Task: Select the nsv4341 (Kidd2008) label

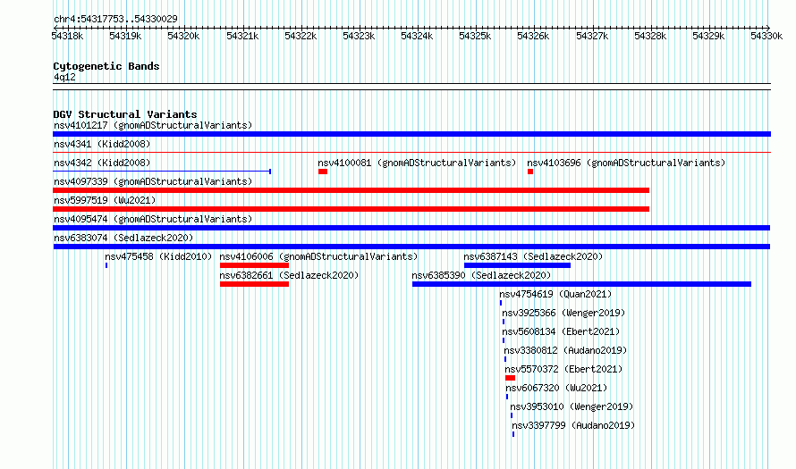Action: pyautogui.click(x=102, y=144)
